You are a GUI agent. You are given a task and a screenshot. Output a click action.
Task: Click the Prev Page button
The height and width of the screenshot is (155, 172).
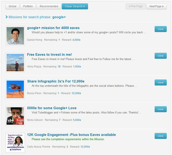[136, 6]
